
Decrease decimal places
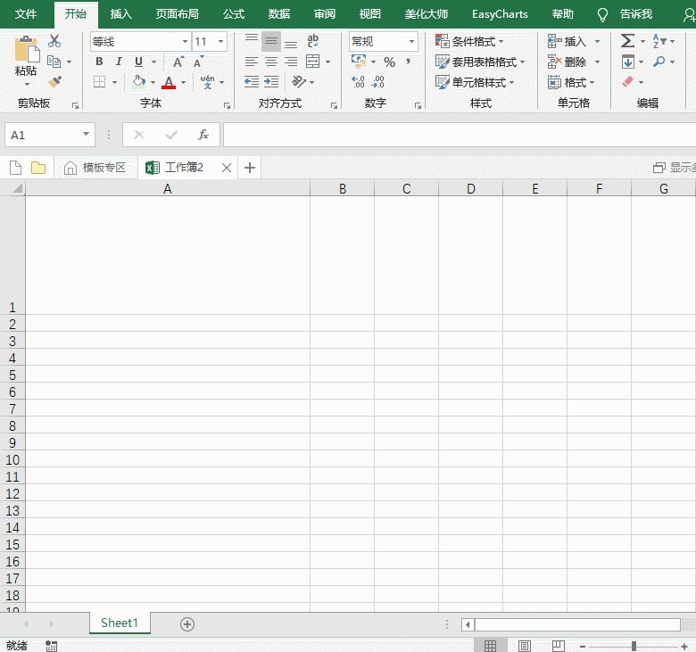click(378, 82)
